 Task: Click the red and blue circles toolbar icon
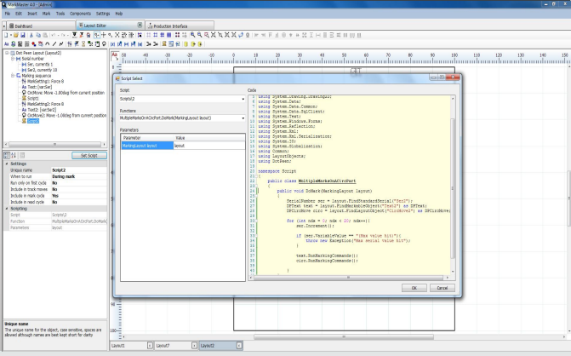click(x=33, y=43)
